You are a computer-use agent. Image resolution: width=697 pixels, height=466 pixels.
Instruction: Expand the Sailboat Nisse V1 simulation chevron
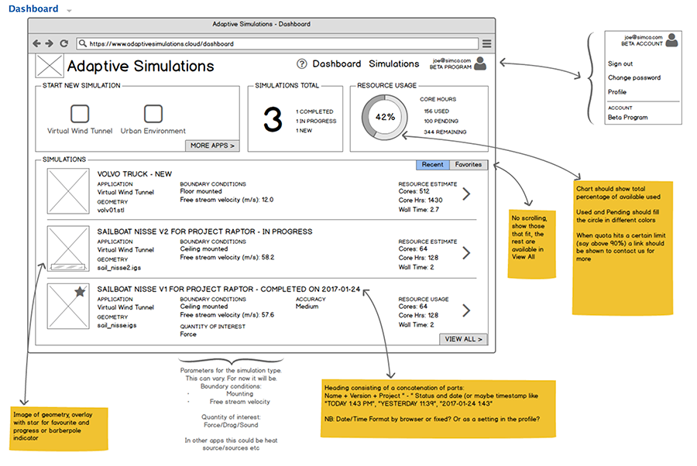coord(466,310)
